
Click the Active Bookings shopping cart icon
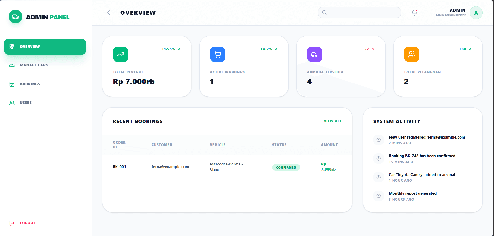(x=217, y=54)
